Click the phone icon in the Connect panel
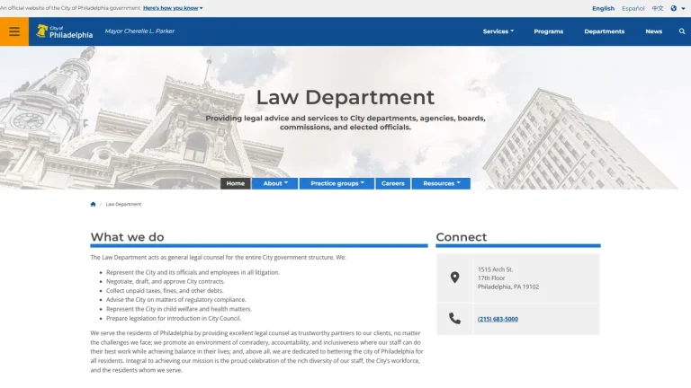Image resolution: width=691 pixels, height=388 pixels. coord(454,319)
